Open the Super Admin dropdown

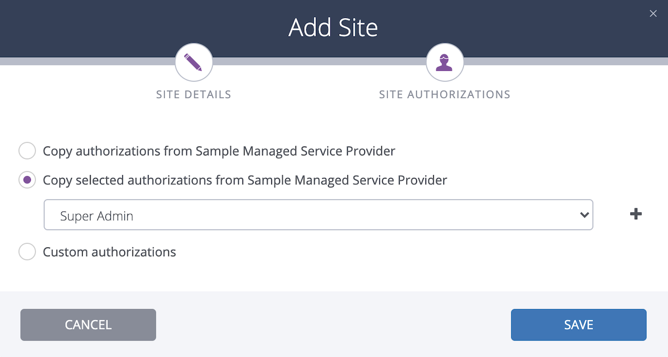(x=319, y=215)
